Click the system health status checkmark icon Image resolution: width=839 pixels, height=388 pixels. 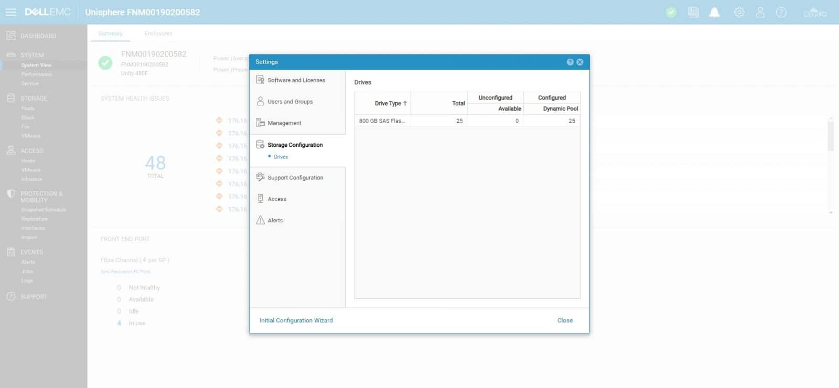tap(671, 12)
